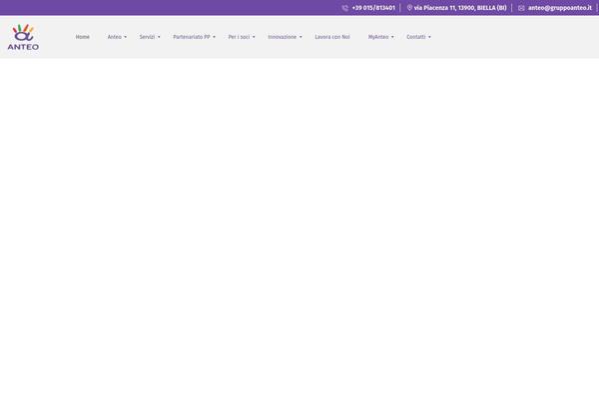Open the Contatti dropdown arrow
Viewport: 599px width, 399px height.
click(x=429, y=37)
